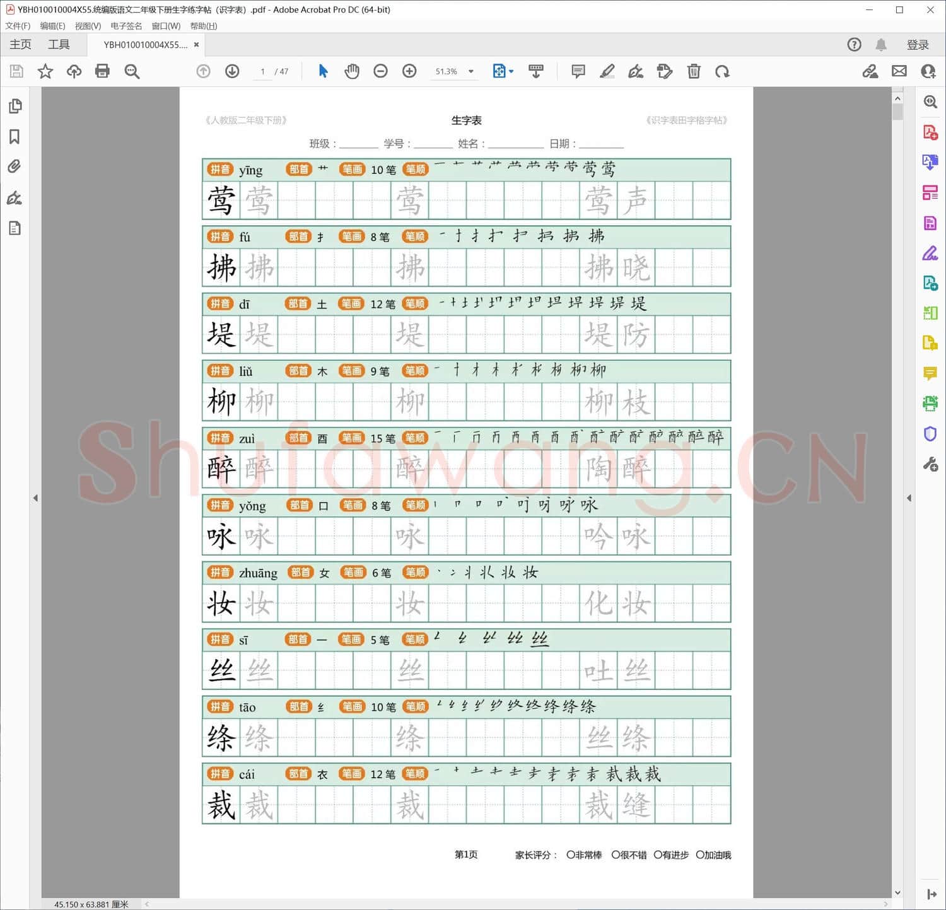Activate the Hand pan tool

(x=352, y=71)
